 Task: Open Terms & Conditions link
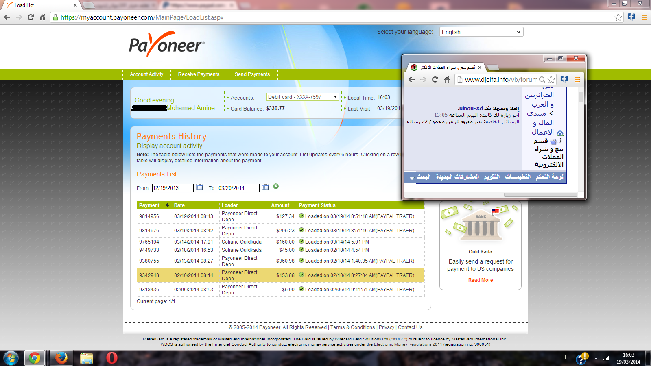coord(353,327)
